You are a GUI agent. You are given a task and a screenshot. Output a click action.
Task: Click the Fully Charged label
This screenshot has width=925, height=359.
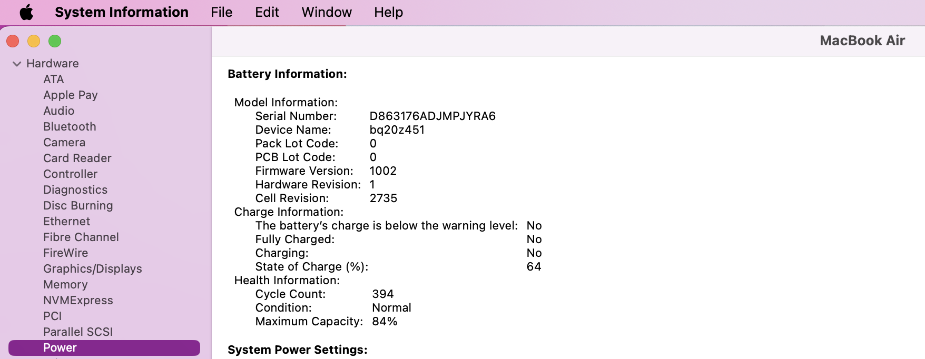295,239
